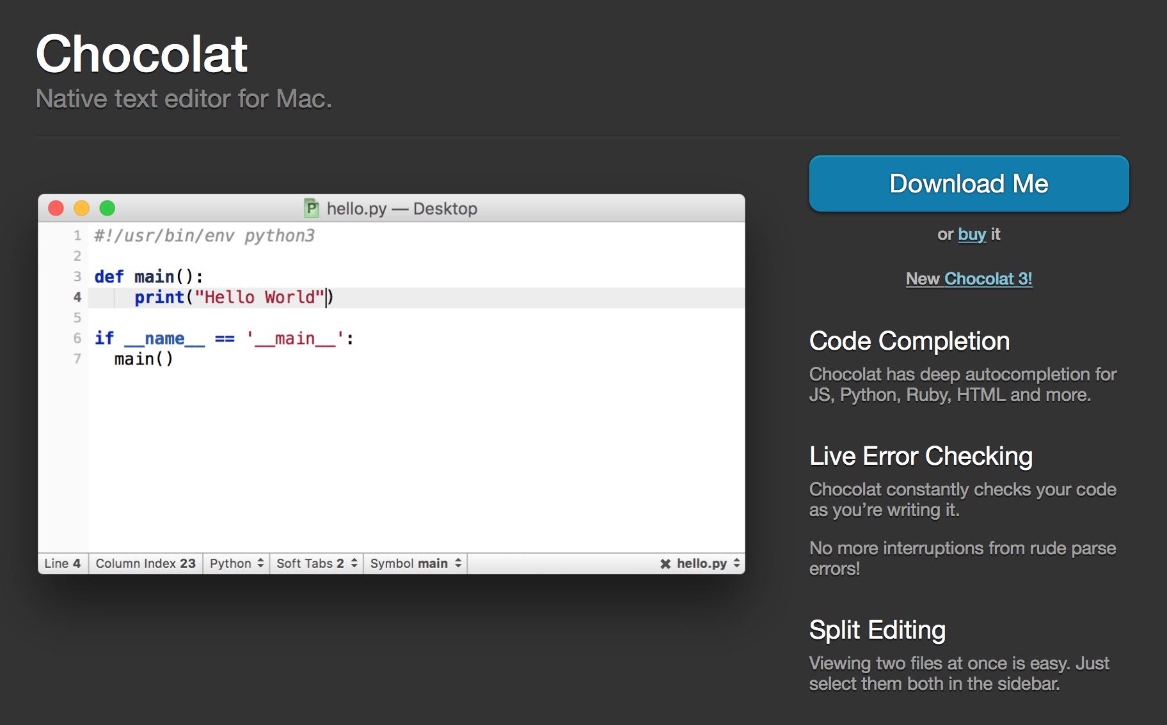Image resolution: width=1167 pixels, height=725 pixels.
Task: Click line number 7 in the gutter
Action: point(77,359)
